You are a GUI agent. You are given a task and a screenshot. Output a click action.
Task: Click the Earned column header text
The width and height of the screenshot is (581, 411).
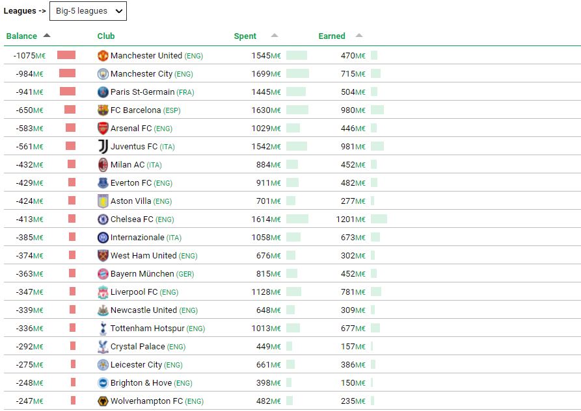(x=332, y=36)
